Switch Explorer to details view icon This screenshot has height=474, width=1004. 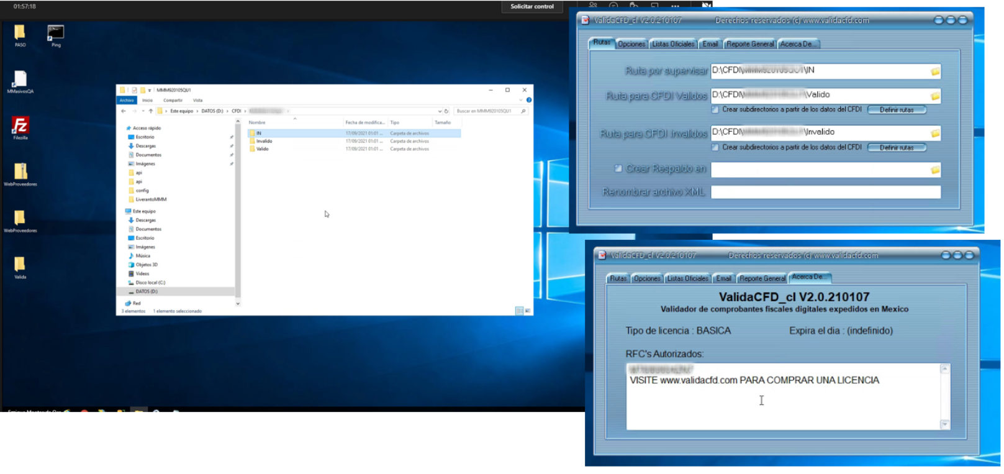[519, 311]
